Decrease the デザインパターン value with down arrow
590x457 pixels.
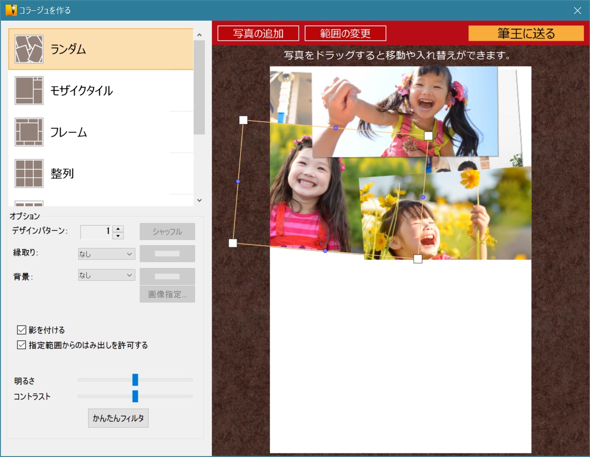119,236
